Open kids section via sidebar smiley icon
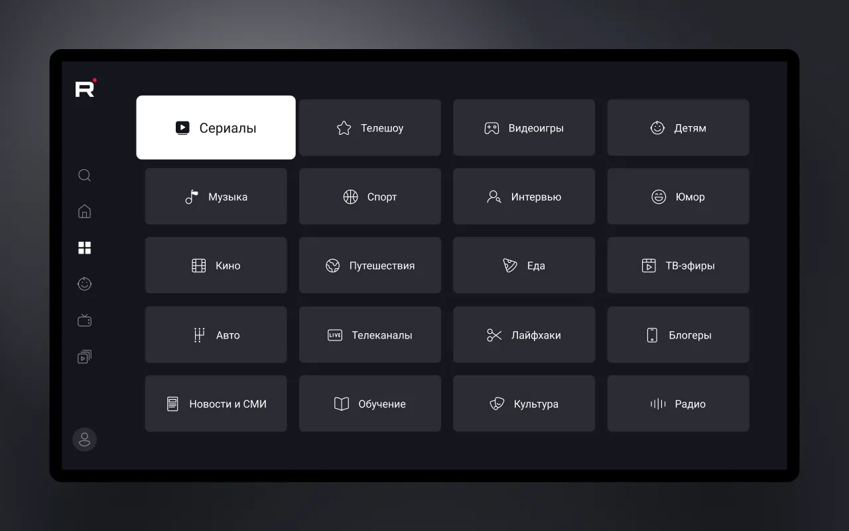Image resolution: width=849 pixels, height=531 pixels. (84, 284)
